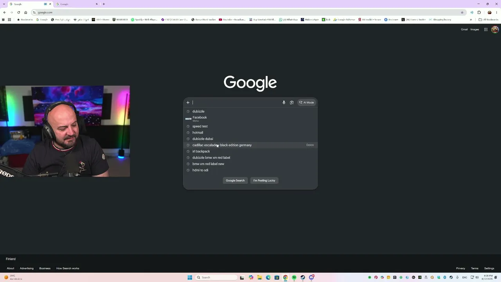Click the AI Mode button
501x282 pixels.
click(306, 103)
